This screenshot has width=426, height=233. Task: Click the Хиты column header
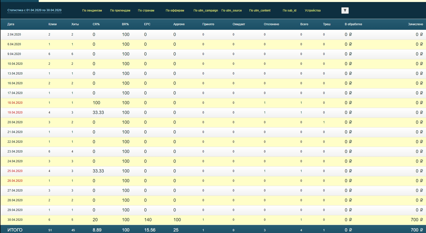pyautogui.click(x=75, y=24)
